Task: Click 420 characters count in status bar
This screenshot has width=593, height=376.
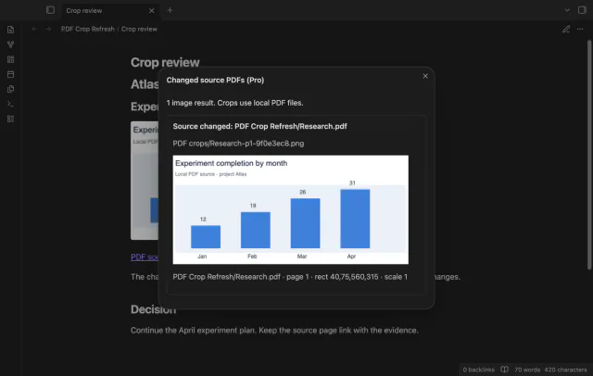Action: pyautogui.click(x=565, y=370)
